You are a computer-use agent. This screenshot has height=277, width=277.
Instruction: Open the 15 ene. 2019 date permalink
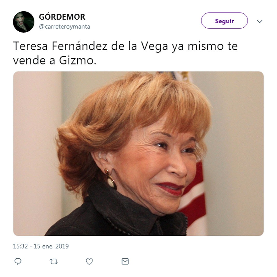[51, 246]
